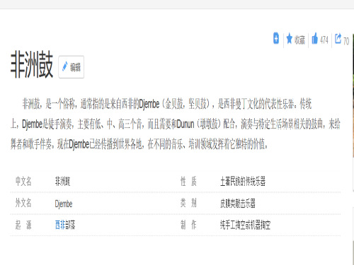Click the 中文名 field label
354x265 pixels.
click(23, 182)
